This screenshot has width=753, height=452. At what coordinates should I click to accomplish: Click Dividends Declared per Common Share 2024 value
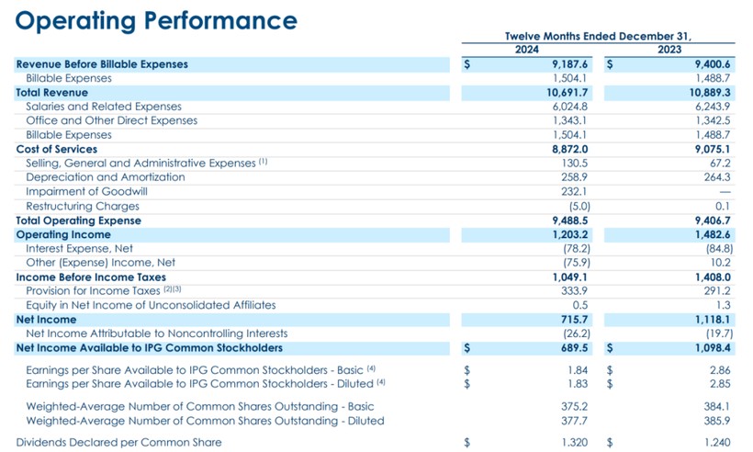point(574,443)
